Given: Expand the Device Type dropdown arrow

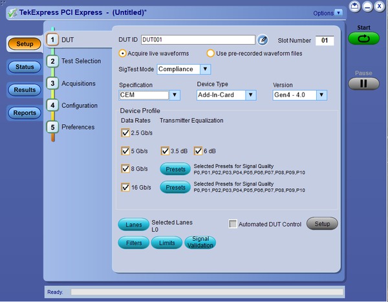Looking at the screenshot, I should tap(251, 95).
